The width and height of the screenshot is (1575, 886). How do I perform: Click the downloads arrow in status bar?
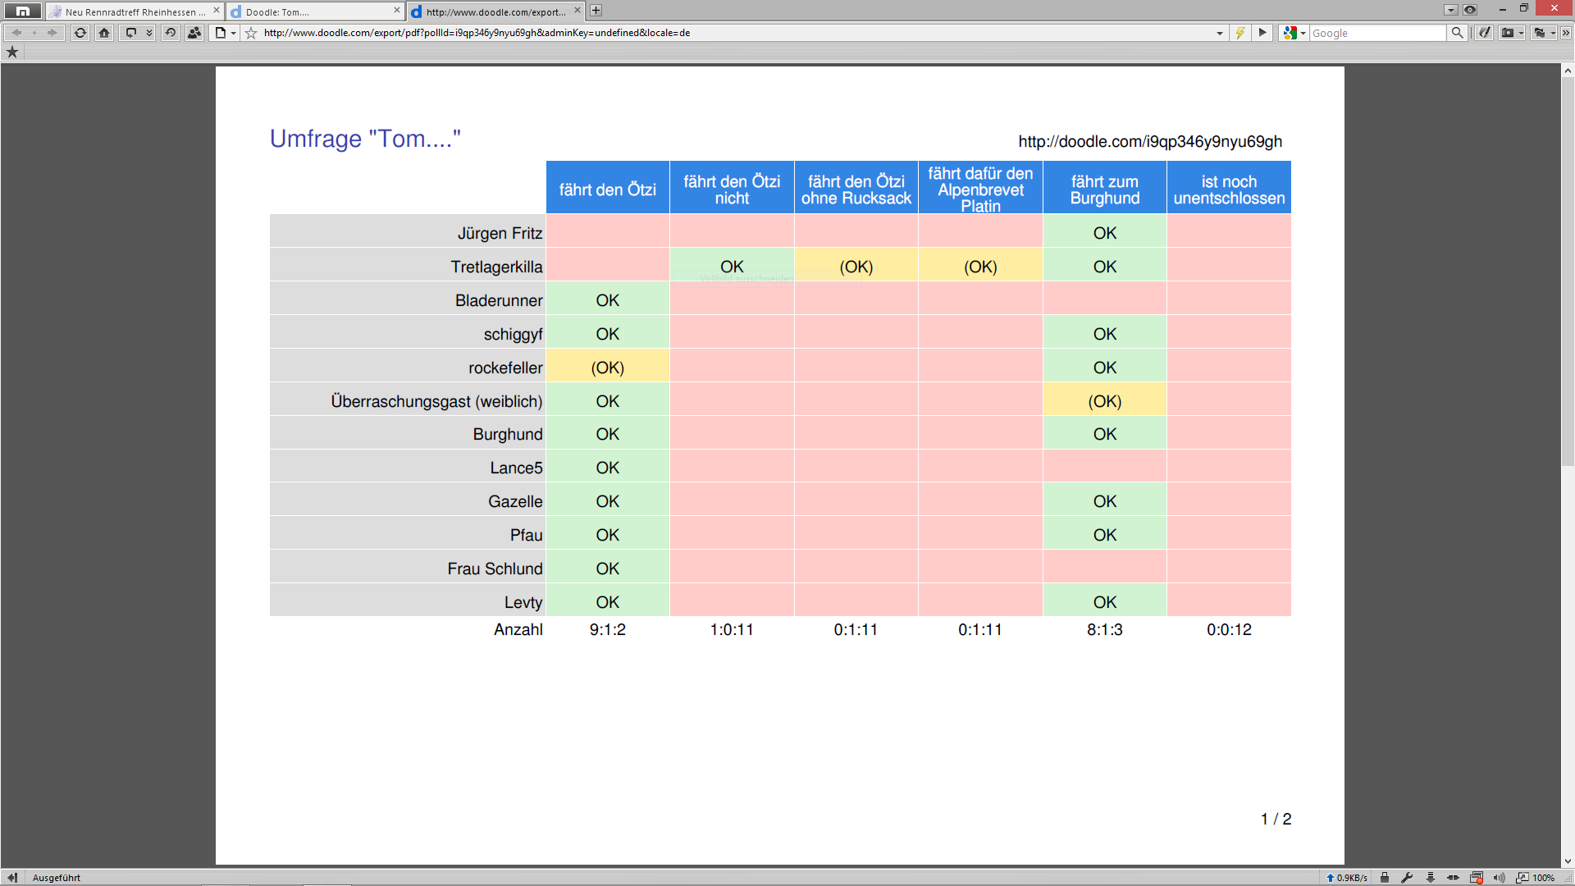click(x=1430, y=877)
